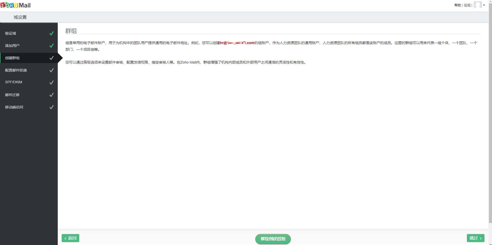Click the white checkmark on 创建群组 step

[x=51, y=58]
